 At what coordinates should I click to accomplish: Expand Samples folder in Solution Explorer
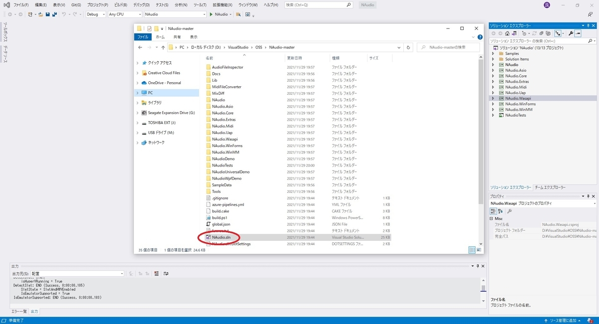pyautogui.click(x=494, y=53)
